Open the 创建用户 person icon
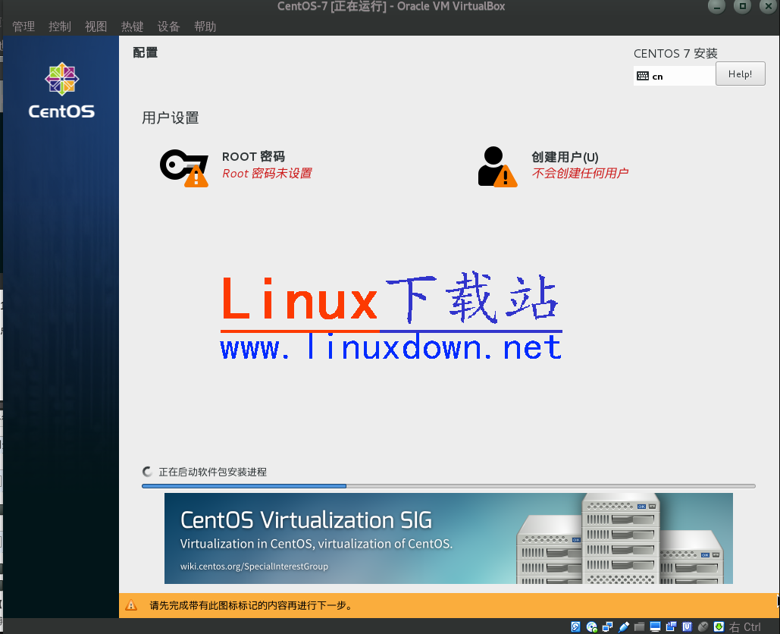Image resolution: width=780 pixels, height=634 pixels. click(x=497, y=166)
